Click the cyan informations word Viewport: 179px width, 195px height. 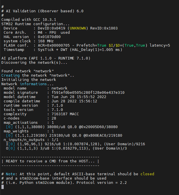click(x=33, y=84)
